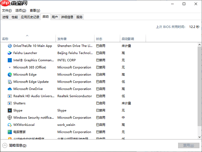The height and width of the screenshot is (152, 202).
Task: Click the Microsoft 365 (Office) dot icon
Action: [x=10, y=67]
